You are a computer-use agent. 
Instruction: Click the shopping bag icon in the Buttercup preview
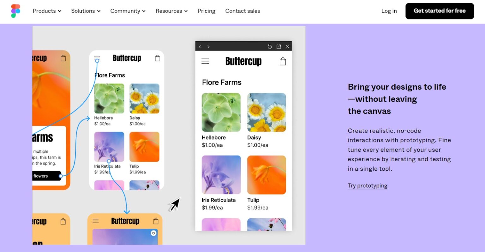pos(283,61)
